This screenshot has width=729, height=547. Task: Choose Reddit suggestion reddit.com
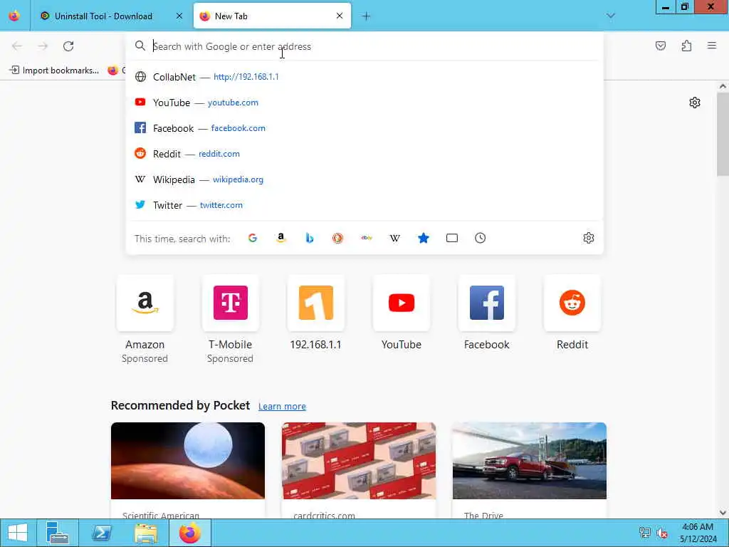pos(364,154)
